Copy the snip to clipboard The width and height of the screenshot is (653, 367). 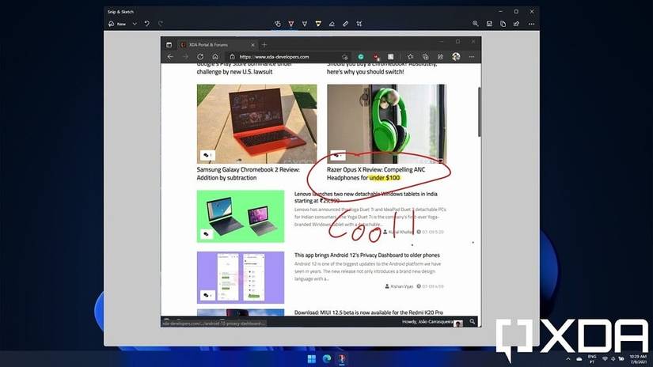[x=503, y=24]
